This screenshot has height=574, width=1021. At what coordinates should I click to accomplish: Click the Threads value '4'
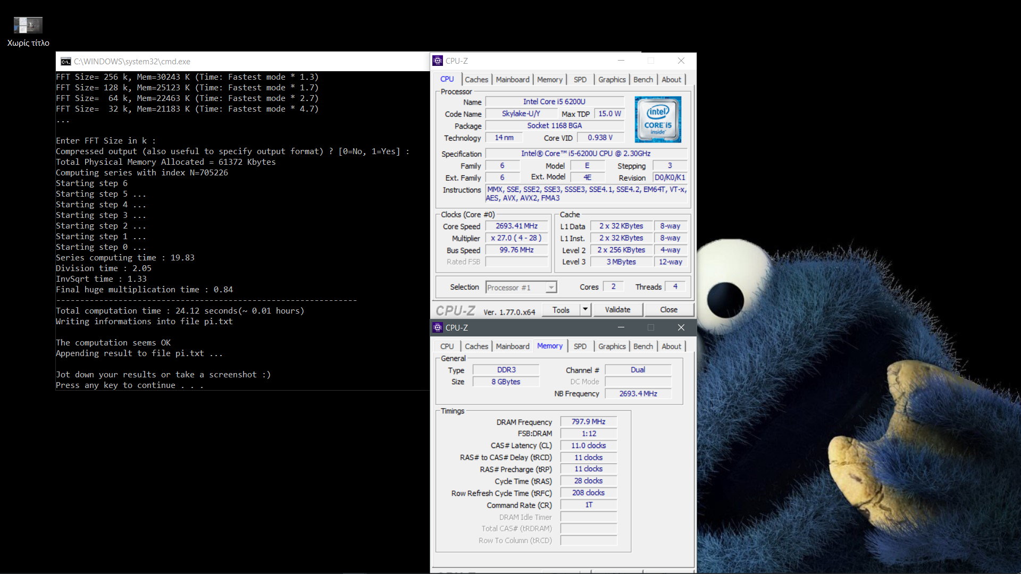point(675,286)
